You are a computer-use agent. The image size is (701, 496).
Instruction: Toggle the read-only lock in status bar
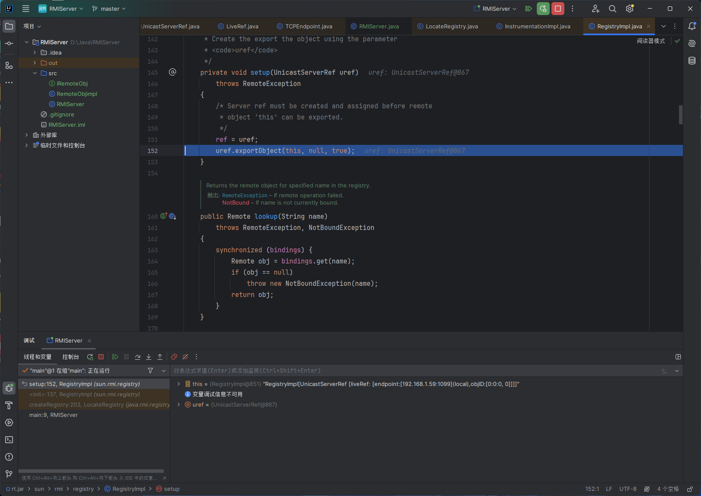690,489
